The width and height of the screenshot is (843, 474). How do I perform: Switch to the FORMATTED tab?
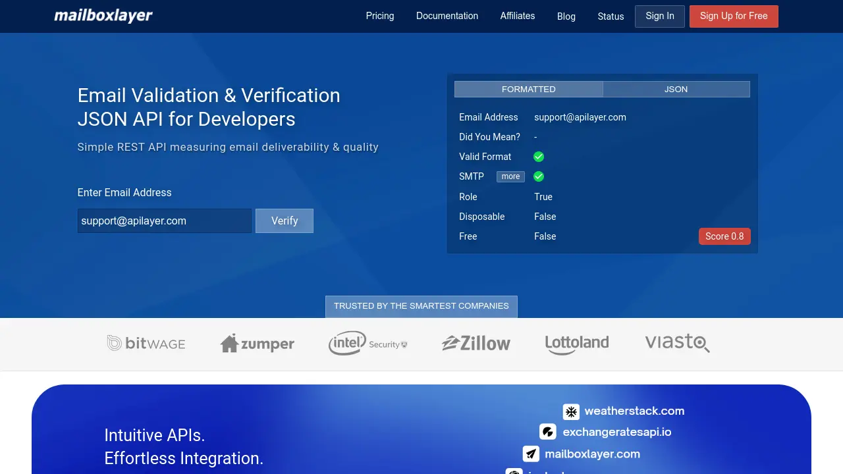click(x=529, y=89)
